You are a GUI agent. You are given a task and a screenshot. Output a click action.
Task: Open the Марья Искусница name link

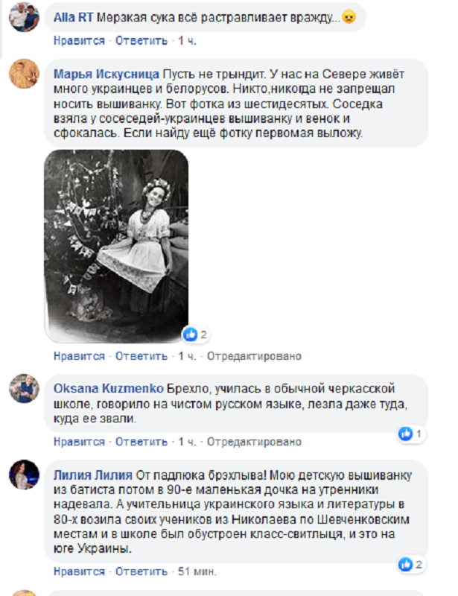[106, 74]
